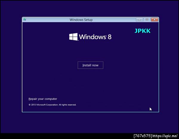The width and height of the screenshot is (179, 139).
Task: Open the Repair your computer link
Action: (43, 99)
